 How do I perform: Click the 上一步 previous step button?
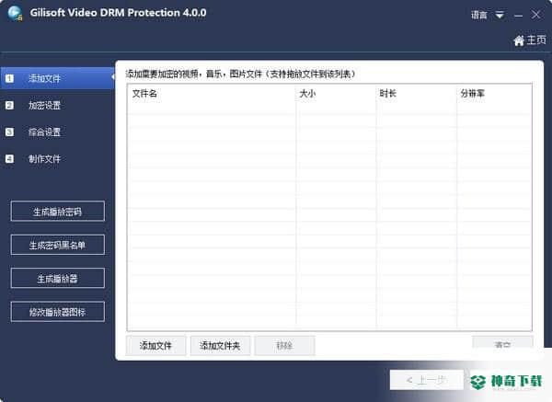pyautogui.click(x=426, y=380)
